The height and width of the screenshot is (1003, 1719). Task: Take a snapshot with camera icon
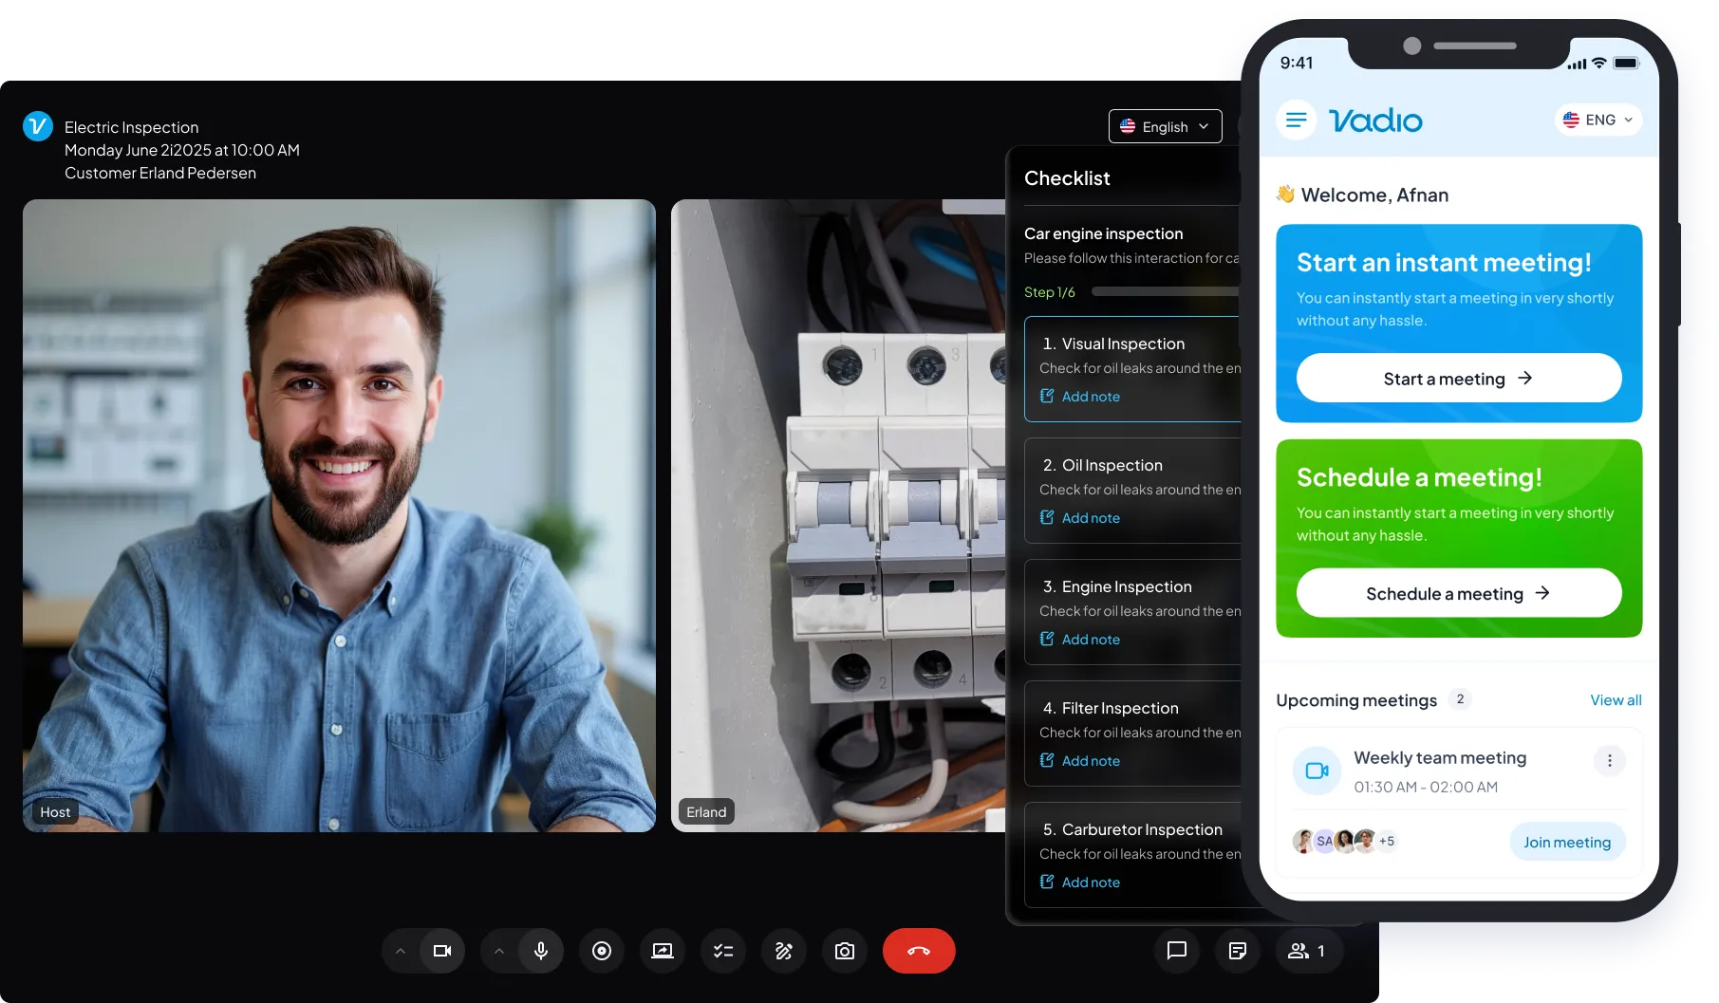pyautogui.click(x=845, y=951)
